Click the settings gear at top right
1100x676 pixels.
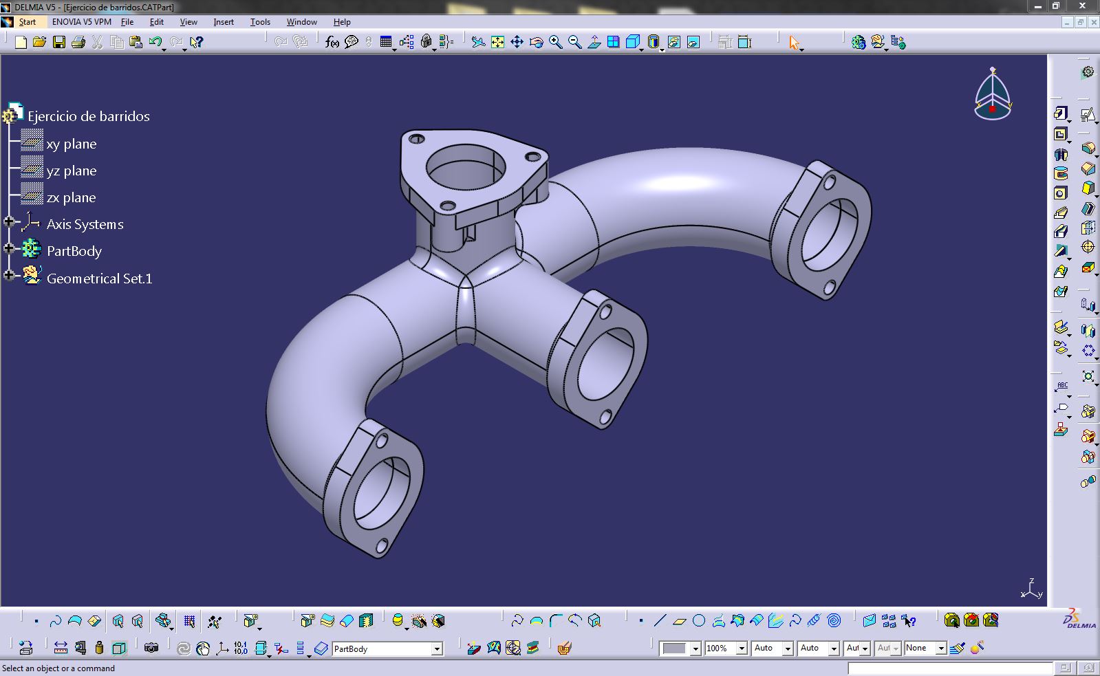1088,72
